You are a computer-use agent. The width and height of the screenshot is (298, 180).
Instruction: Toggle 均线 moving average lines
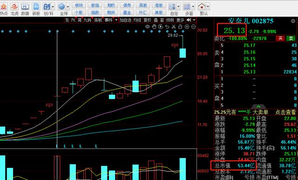(137, 20)
